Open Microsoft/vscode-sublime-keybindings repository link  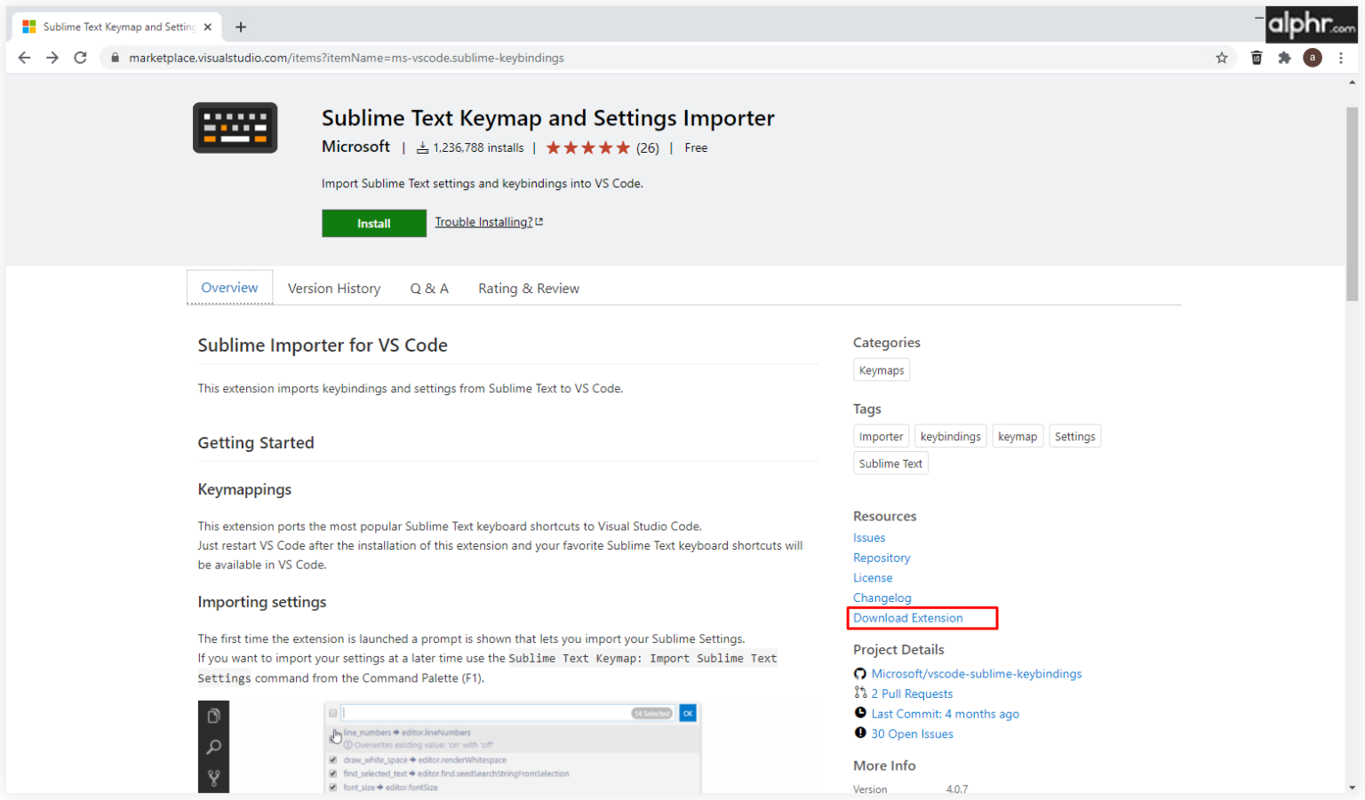[x=977, y=674]
